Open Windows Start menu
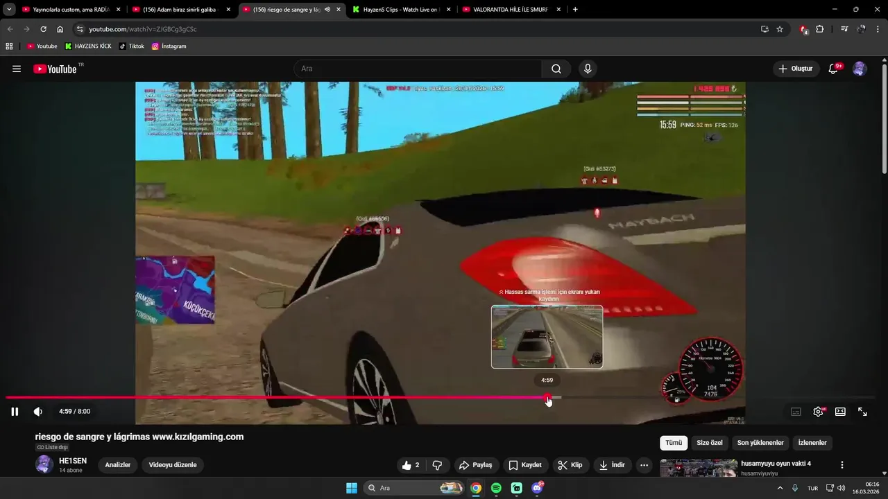The image size is (888, 499). click(x=352, y=488)
